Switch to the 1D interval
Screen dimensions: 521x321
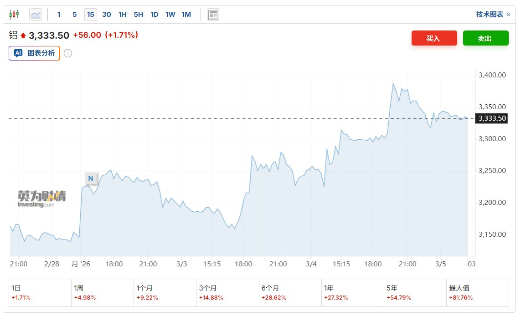[154, 15]
